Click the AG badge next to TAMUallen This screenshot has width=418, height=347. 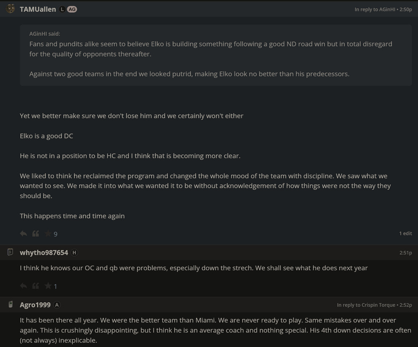click(x=72, y=9)
